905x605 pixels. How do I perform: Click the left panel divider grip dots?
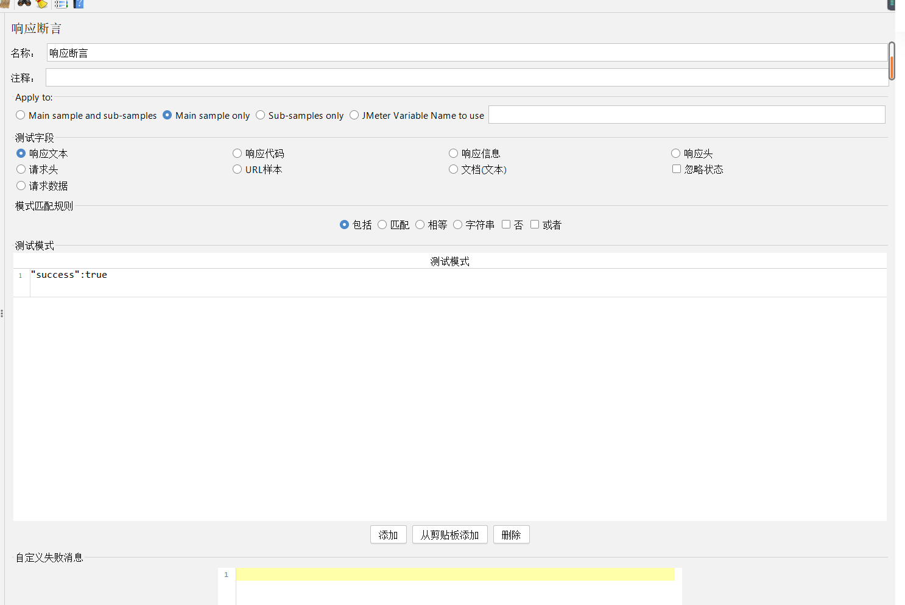click(2, 314)
